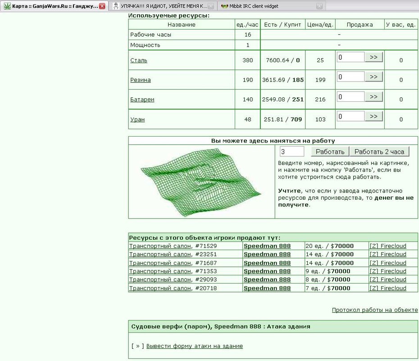419x361 pixels.
Task: Click the >> sell button for Резина
Action: 373,77
